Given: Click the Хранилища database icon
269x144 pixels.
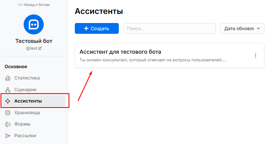Looking at the screenshot, I should pyautogui.click(x=7, y=113).
